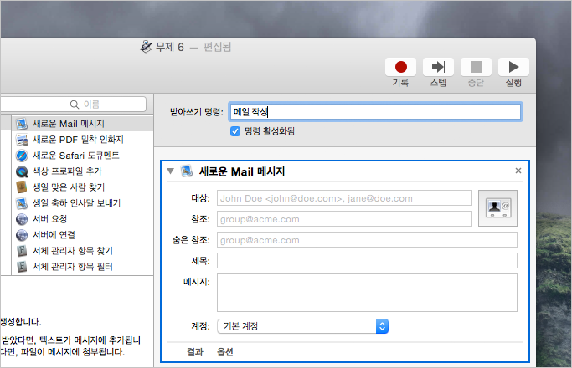Click the 숨은 참조 bcc field

click(x=367, y=240)
